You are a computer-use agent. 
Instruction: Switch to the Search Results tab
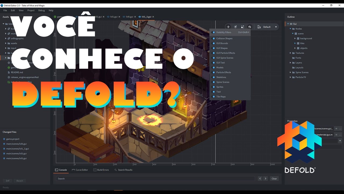[x=123, y=170]
